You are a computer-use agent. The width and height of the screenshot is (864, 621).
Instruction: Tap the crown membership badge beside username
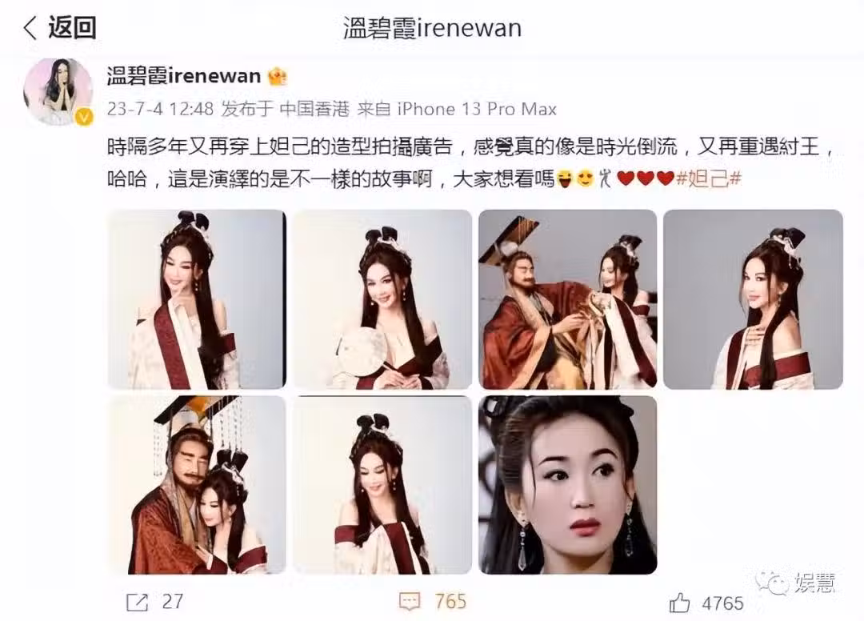pos(277,76)
